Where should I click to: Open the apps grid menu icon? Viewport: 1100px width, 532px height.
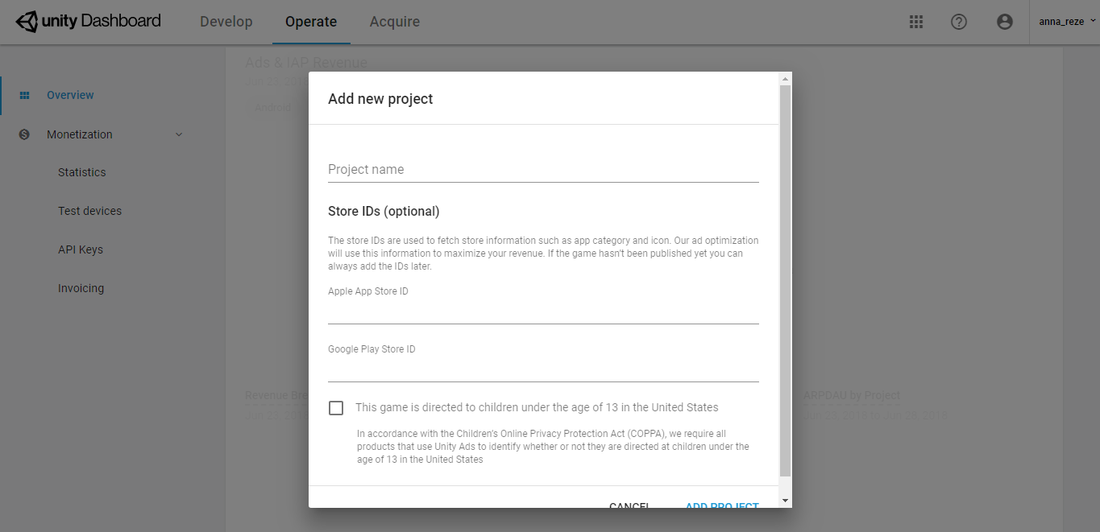pos(915,22)
